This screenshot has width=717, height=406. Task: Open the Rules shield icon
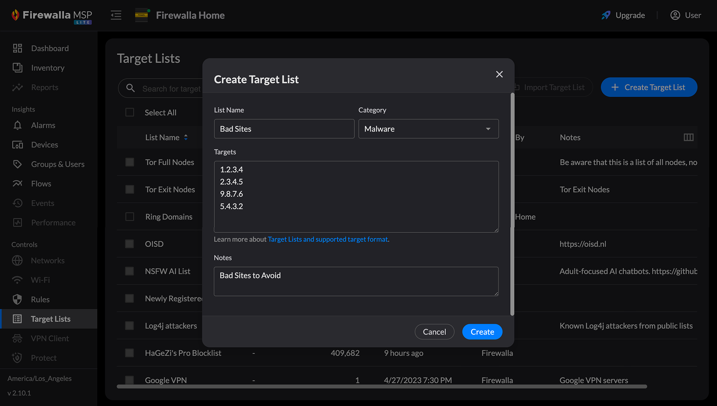(x=18, y=299)
